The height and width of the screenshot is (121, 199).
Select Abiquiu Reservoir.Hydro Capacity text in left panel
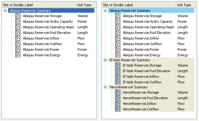(48, 21)
